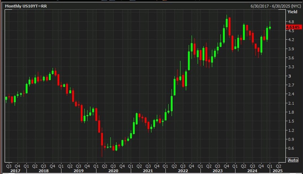Viewport: 303px width, 174px height.
Task: Click the 1.8 yield axis label
Action: coord(291,112)
